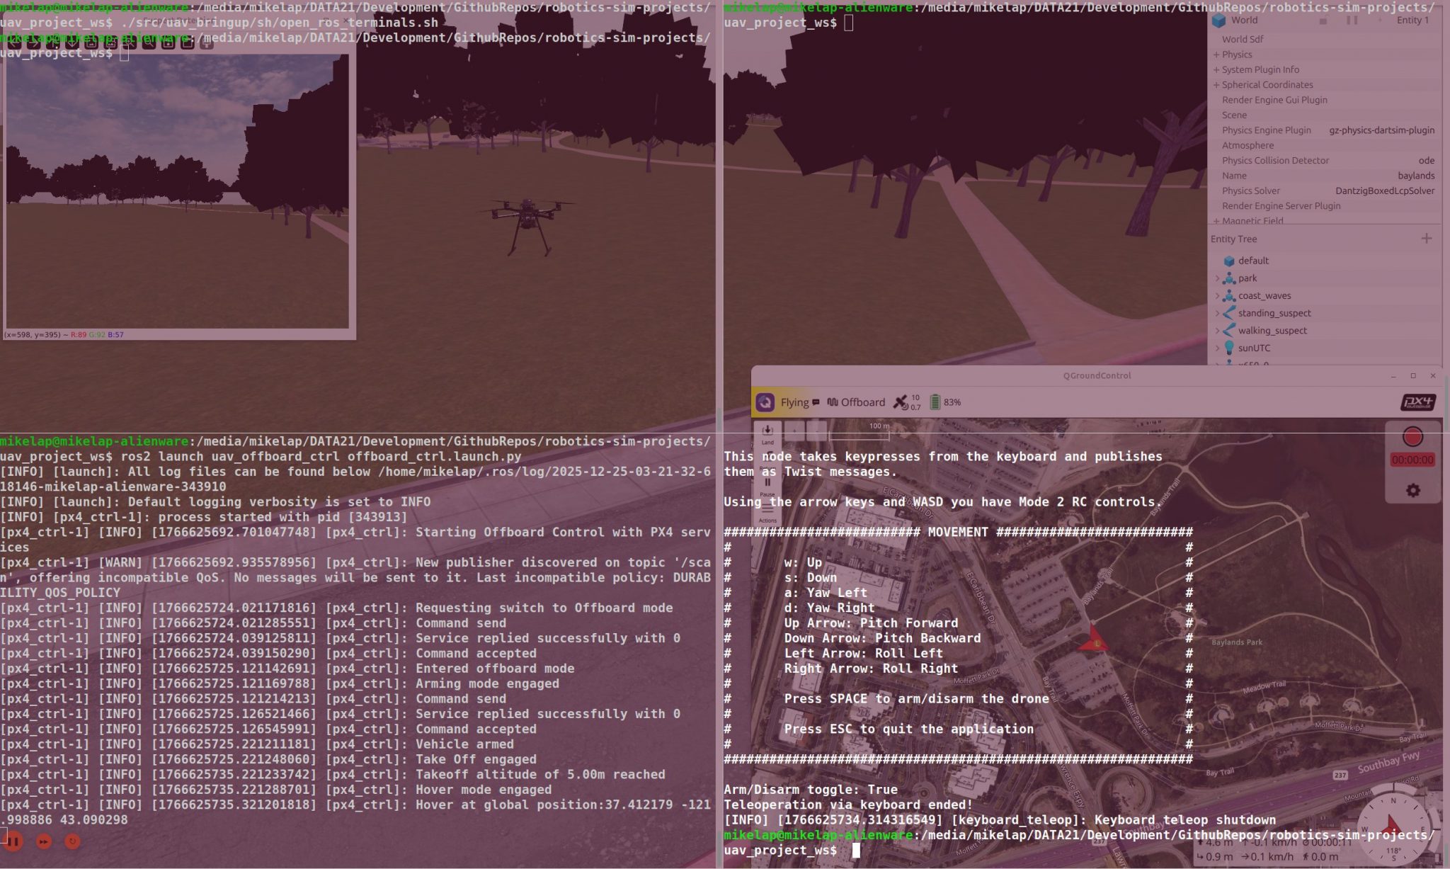Click the Flying status indicator

pyautogui.click(x=794, y=402)
